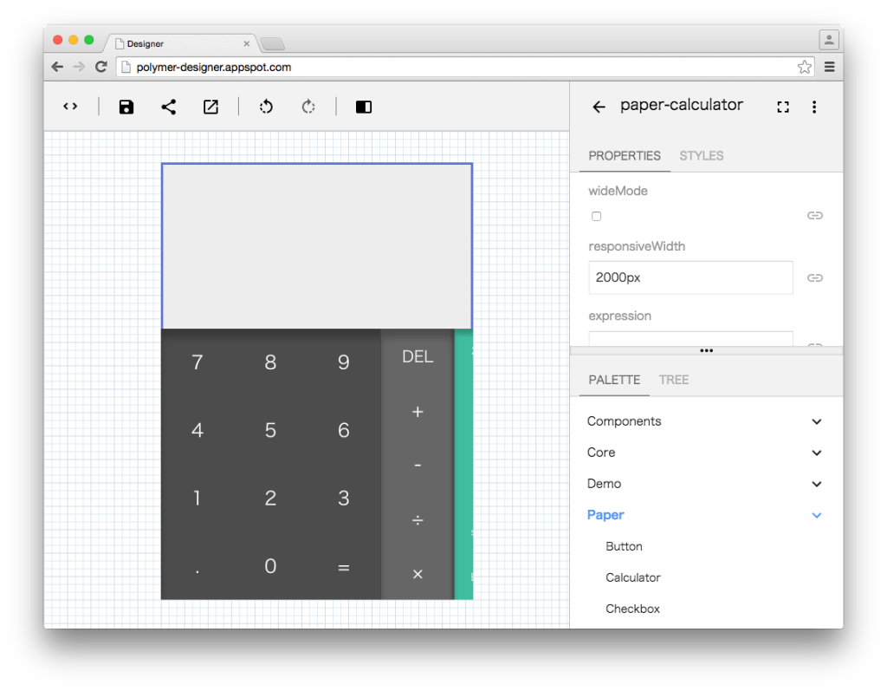The image size is (887, 691).
Task: Toggle the panel layout icon on the toolbar
Action: pos(363,107)
